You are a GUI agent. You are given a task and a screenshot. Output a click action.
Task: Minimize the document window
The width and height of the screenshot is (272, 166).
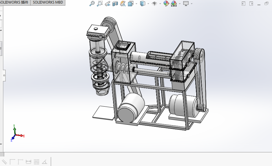coord(259,5)
